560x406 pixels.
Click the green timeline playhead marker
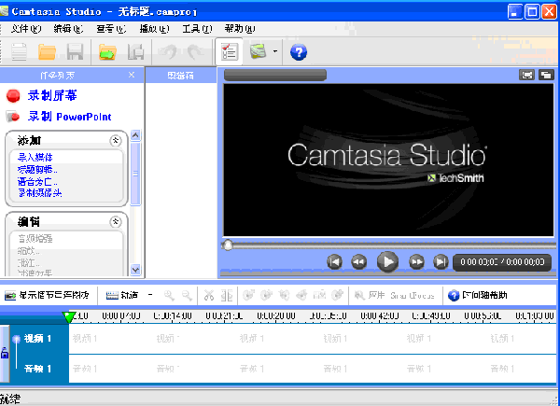point(68,316)
